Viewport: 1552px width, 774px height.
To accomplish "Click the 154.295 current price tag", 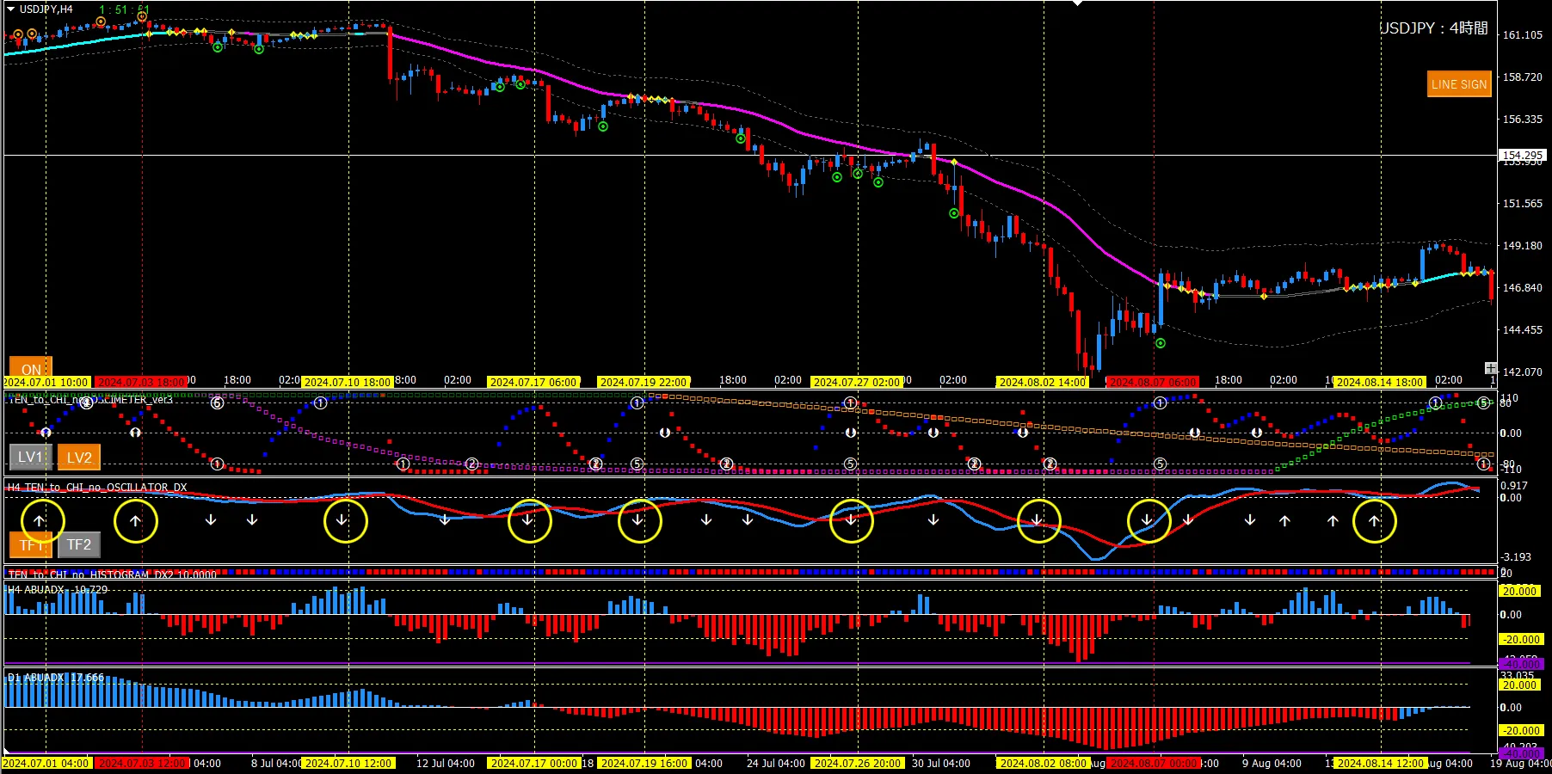I will point(1523,156).
